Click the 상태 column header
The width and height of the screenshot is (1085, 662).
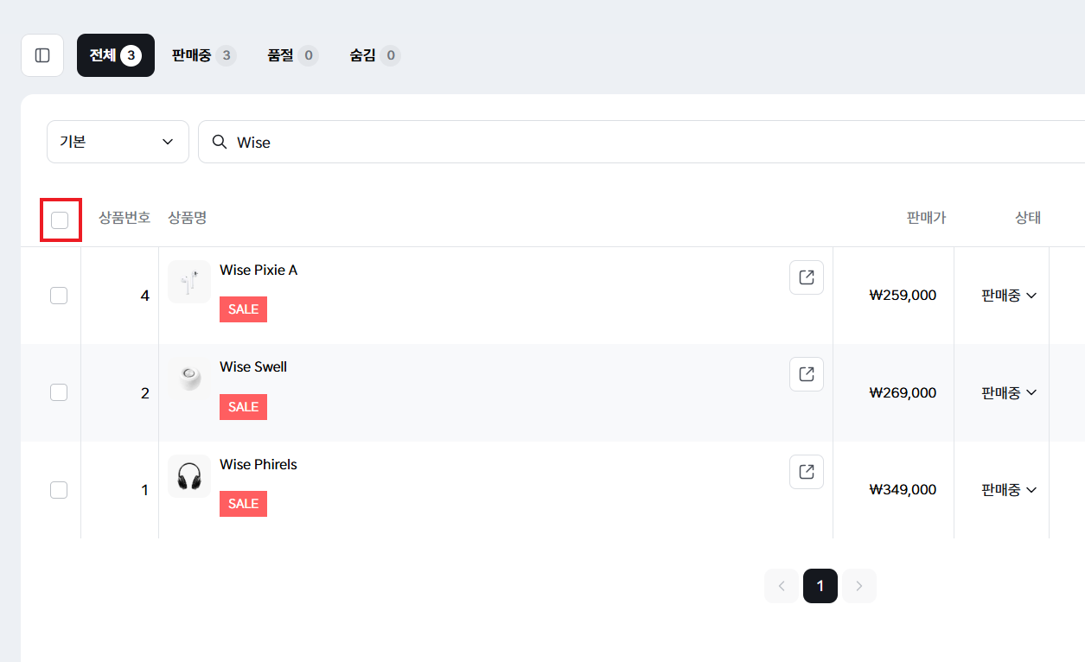point(1028,218)
